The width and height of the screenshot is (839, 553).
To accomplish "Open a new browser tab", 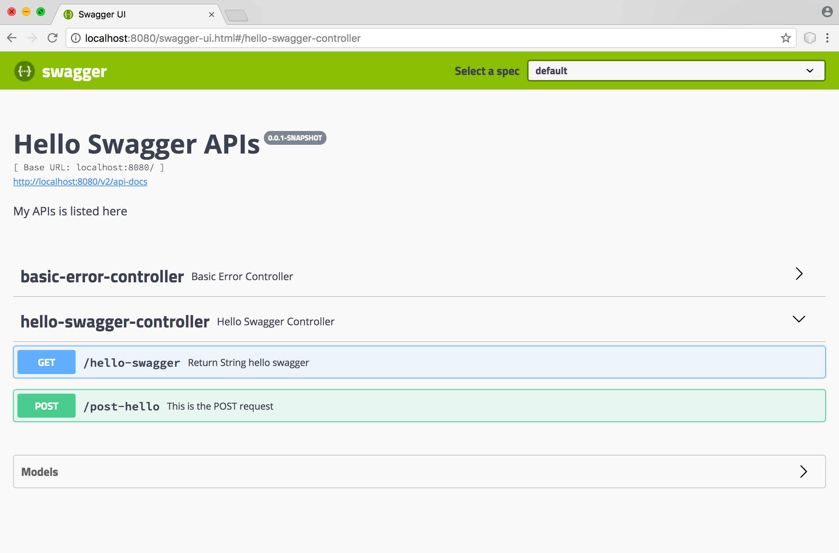I will tap(237, 15).
